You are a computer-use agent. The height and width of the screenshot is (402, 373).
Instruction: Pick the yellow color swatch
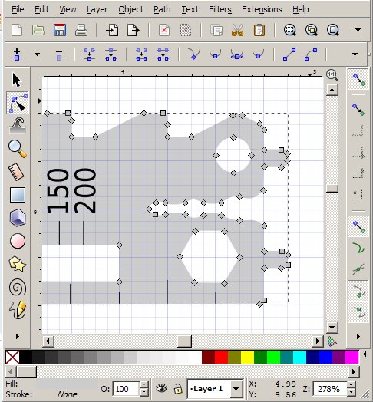pos(247,358)
